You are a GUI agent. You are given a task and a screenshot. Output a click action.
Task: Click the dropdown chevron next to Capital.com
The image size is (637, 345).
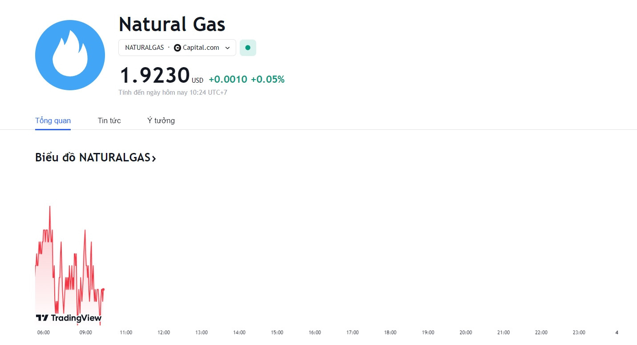click(227, 48)
